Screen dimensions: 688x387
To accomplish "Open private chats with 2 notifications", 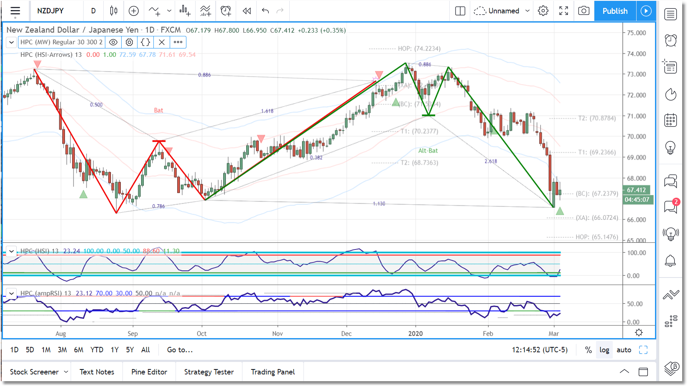I will coord(671,206).
